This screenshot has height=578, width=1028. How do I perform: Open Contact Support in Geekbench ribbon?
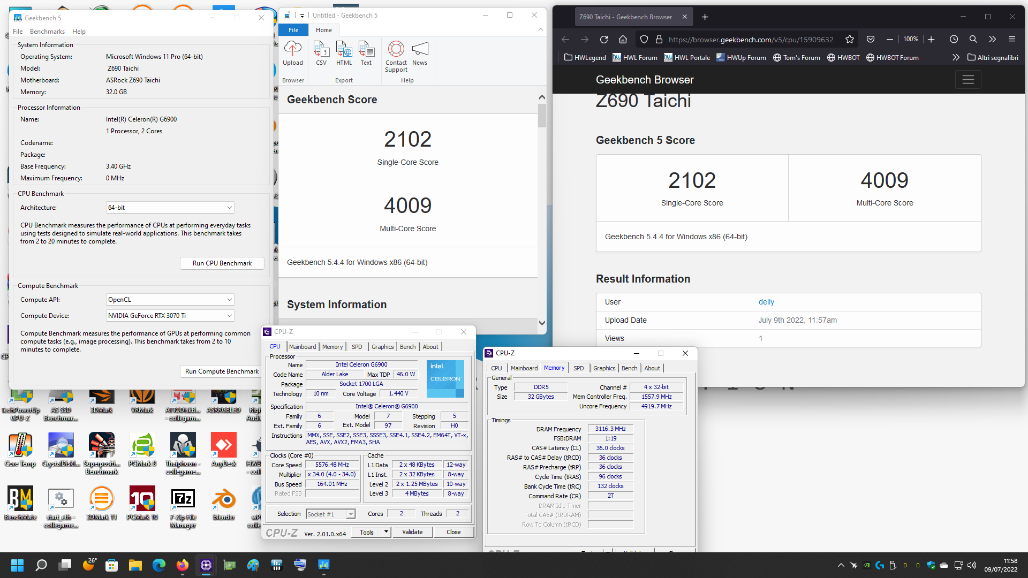(x=396, y=57)
